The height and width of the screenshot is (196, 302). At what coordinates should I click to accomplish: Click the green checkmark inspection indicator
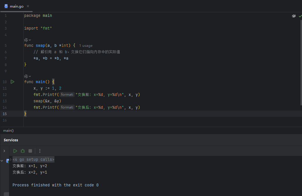click(300, 16)
